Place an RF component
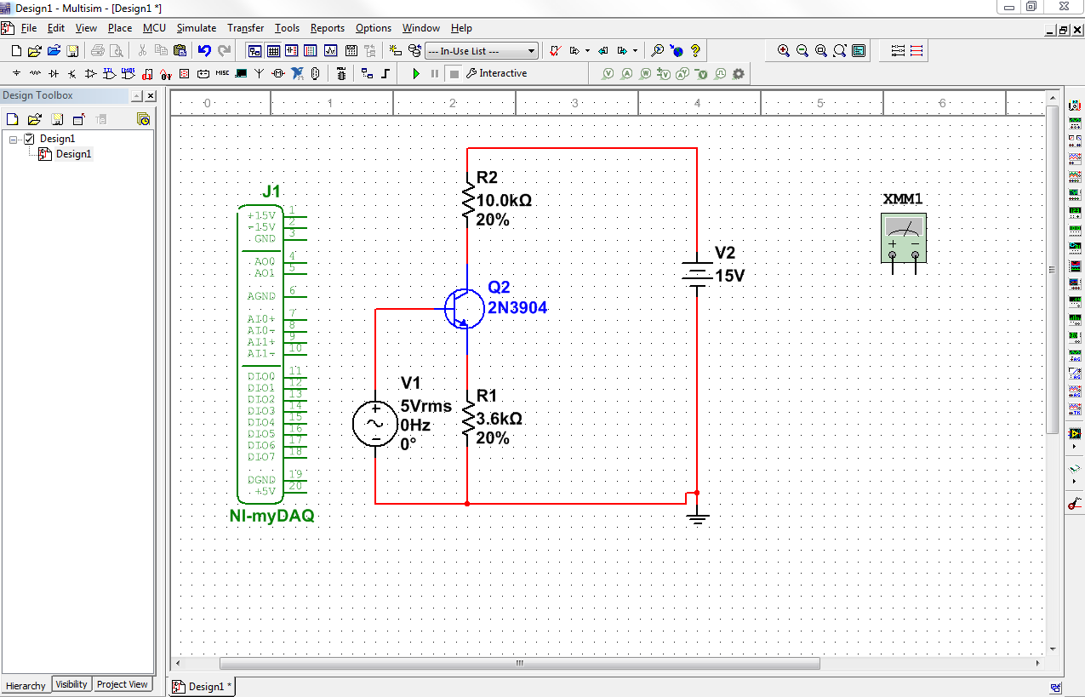This screenshot has height=697, width=1085. [259, 73]
